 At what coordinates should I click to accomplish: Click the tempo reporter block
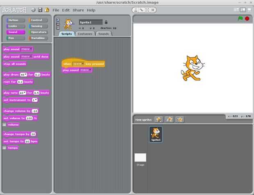pyautogui.click(x=13, y=148)
